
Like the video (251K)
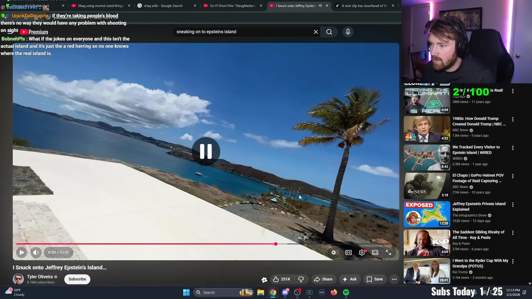[281, 279]
